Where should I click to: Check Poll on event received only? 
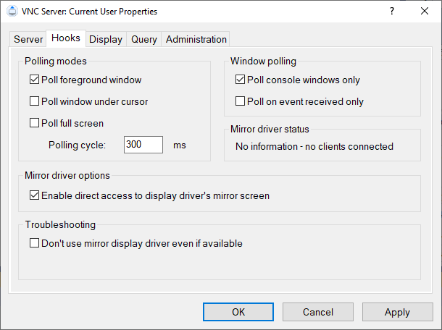241,101
